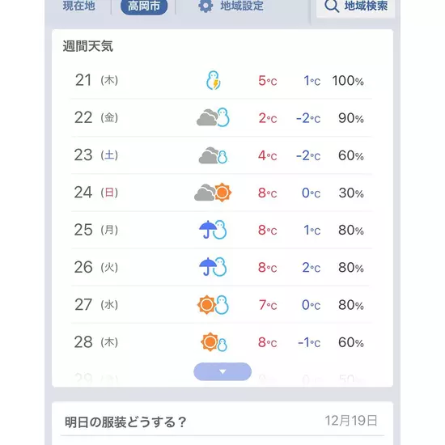Click the sun-snowman icon for Wednesday the 27th

click(x=213, y=305)
